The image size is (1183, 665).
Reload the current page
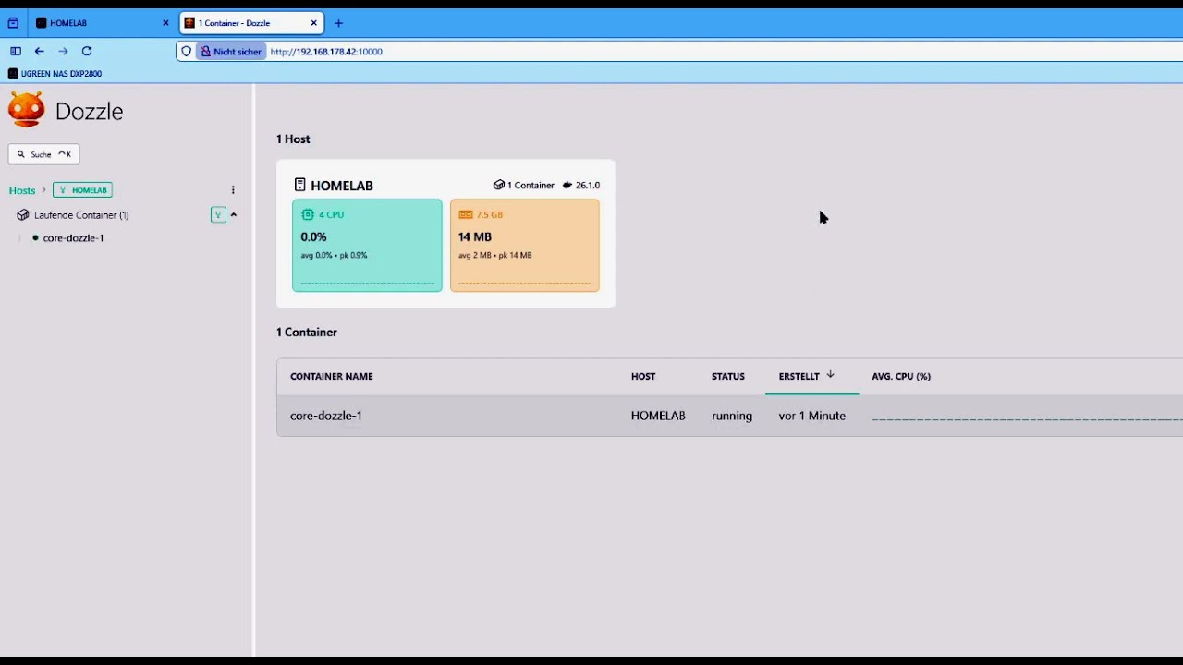pos(87,52)
